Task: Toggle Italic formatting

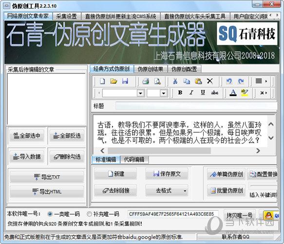Action: pyautogui.click(x=191, y=93)
